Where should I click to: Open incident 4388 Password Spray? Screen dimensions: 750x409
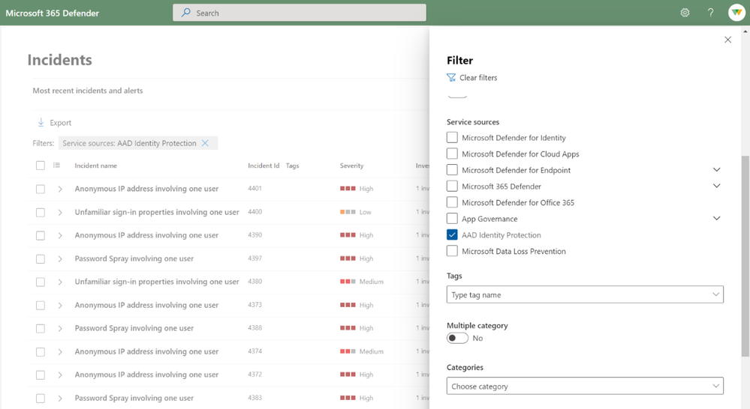(134, 328)
